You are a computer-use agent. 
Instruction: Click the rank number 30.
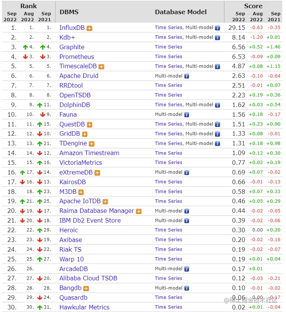(12, 307)
